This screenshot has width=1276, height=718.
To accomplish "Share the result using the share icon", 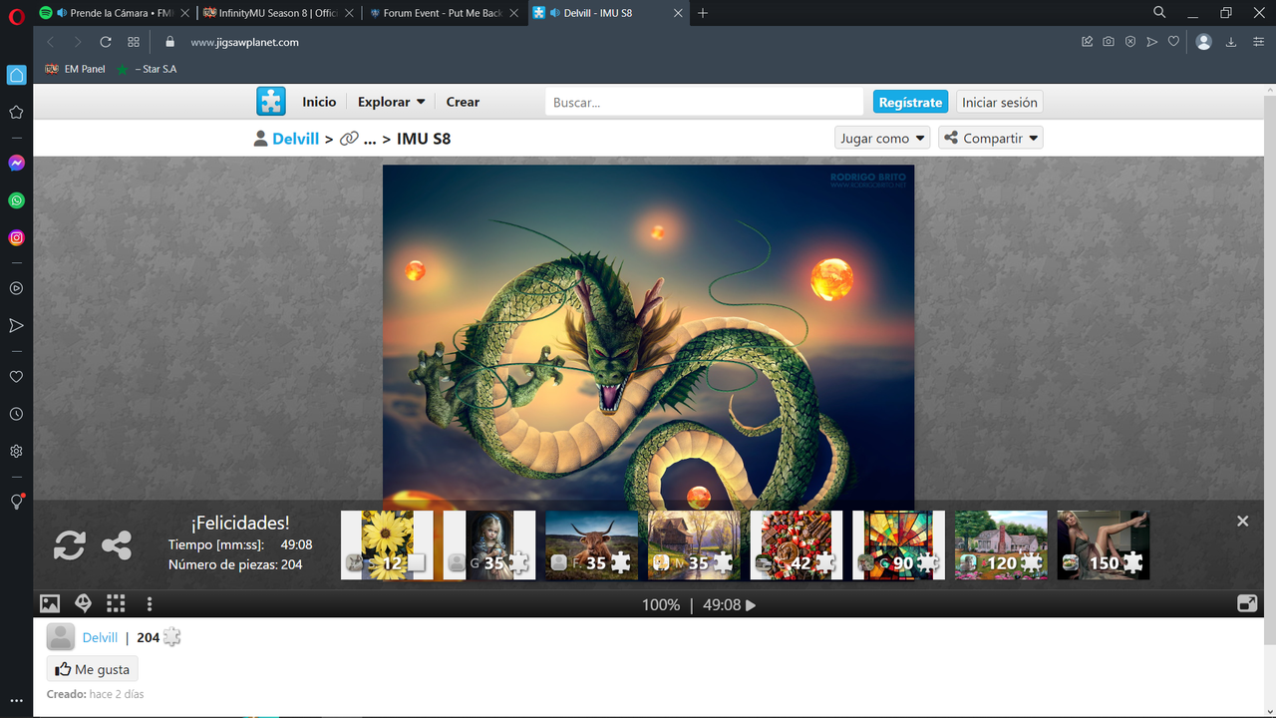I will [117, 545].
